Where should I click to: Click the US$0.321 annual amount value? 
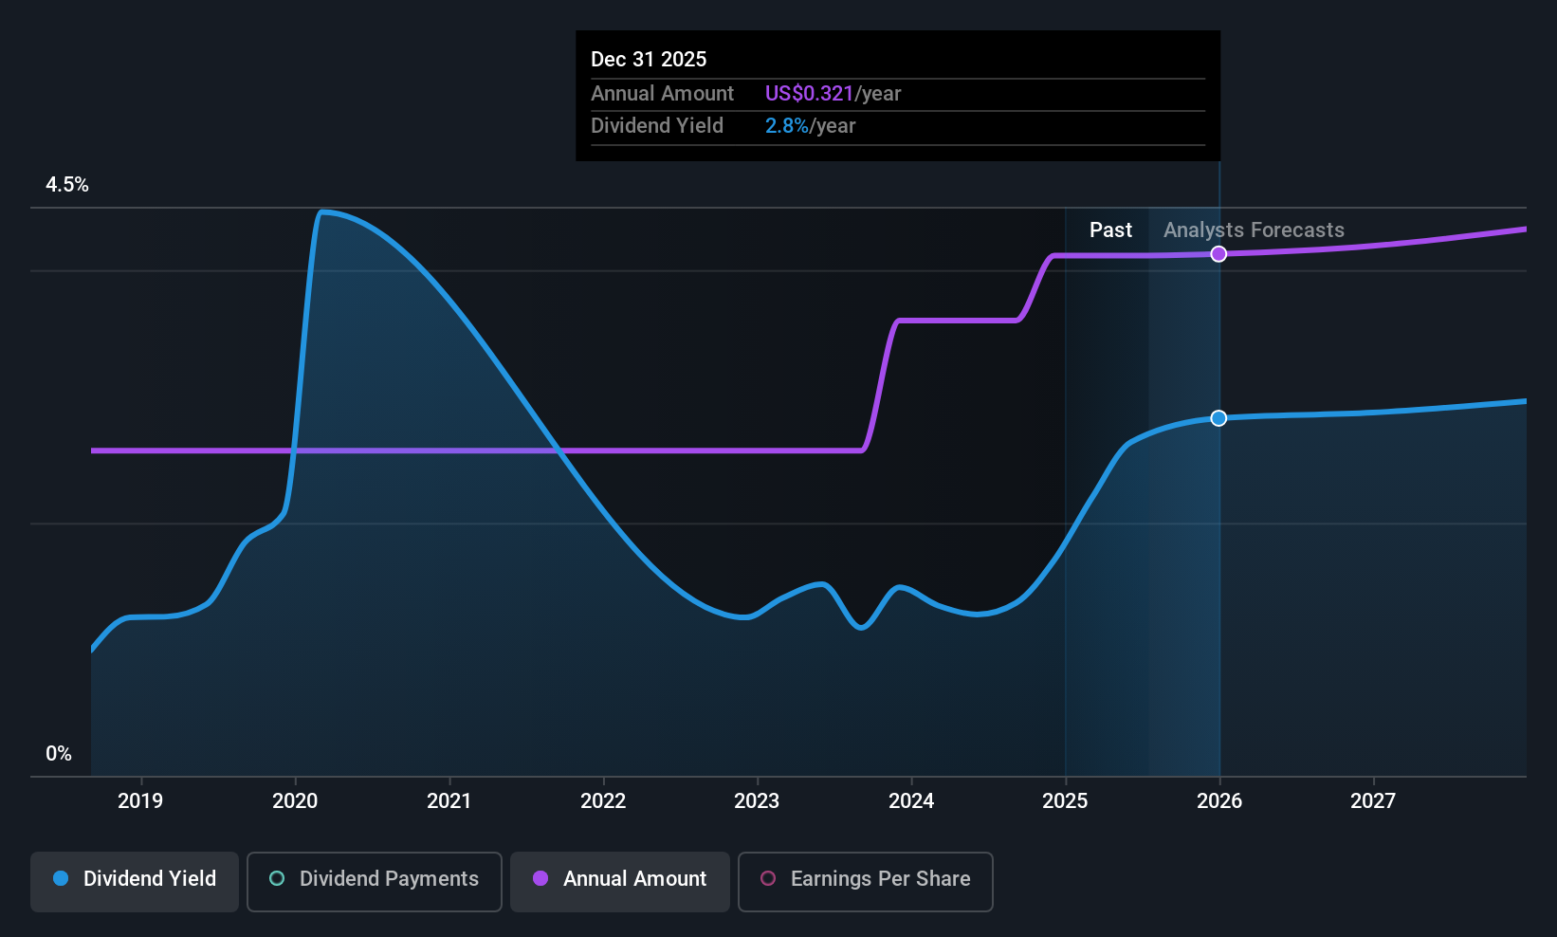809,94
